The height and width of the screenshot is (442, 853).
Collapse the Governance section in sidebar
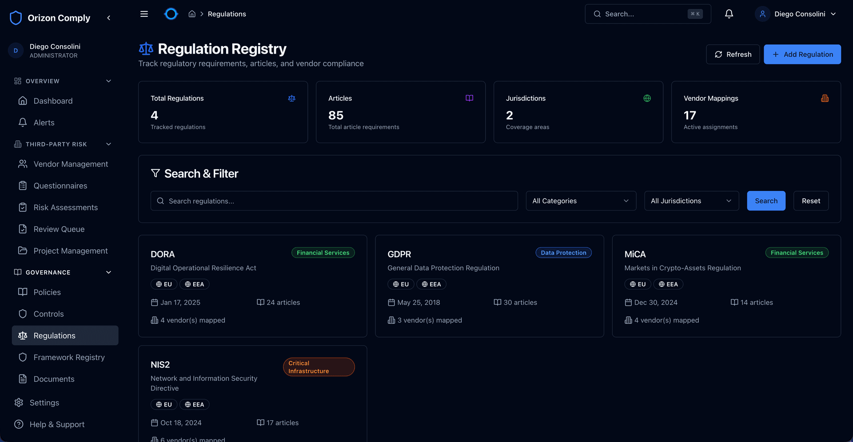pos(108,272)
